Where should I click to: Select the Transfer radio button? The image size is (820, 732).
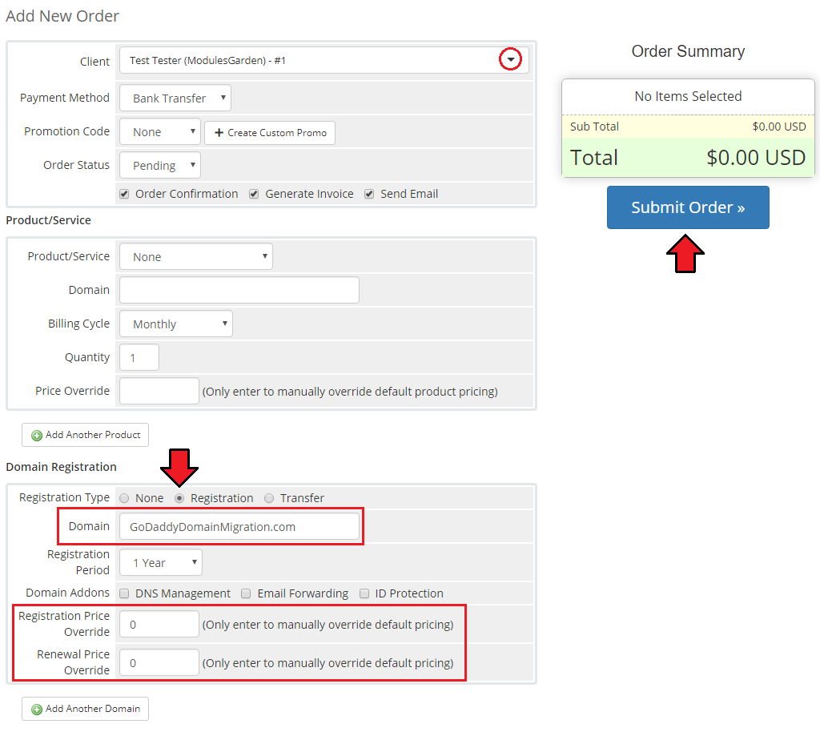(x=269, y=498)
